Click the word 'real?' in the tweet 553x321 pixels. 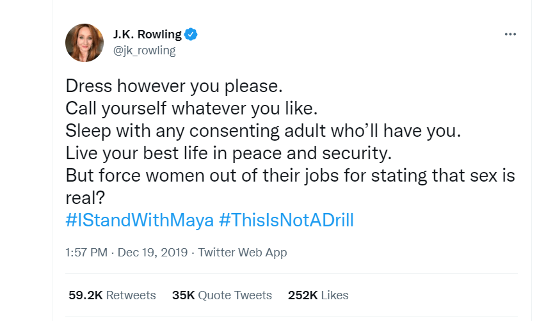85,198
